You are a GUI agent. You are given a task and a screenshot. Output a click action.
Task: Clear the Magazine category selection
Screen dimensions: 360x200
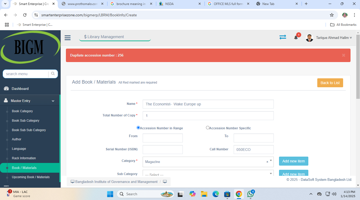click(x=267, y=162)
